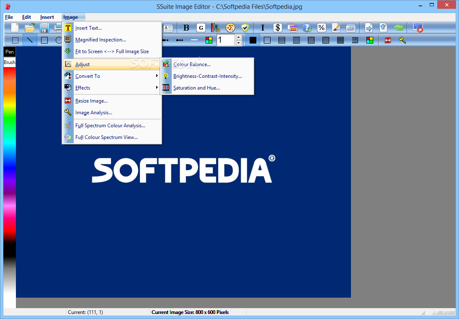The height and width of the screenshot is (319, 459).
Task: Click the sigma sum toolbar icon
Action: [x=230, y=28]
